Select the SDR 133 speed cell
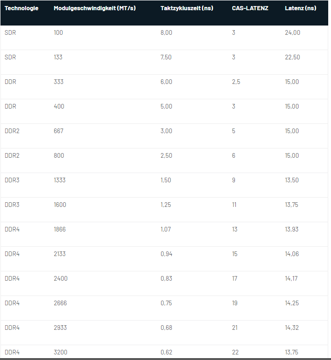This screenshot has width=331, height=360. [58, 57]
